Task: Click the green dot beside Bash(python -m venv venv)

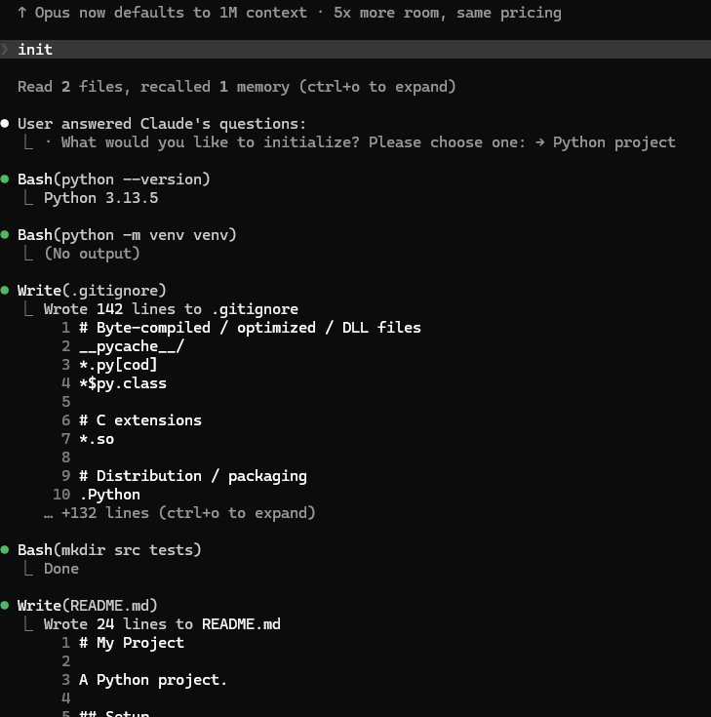Action: (x=5, y=235)
